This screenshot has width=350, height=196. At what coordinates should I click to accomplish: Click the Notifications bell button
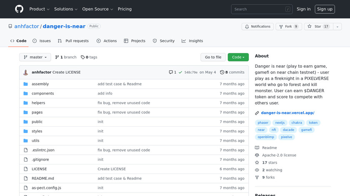tap(257, 27)
